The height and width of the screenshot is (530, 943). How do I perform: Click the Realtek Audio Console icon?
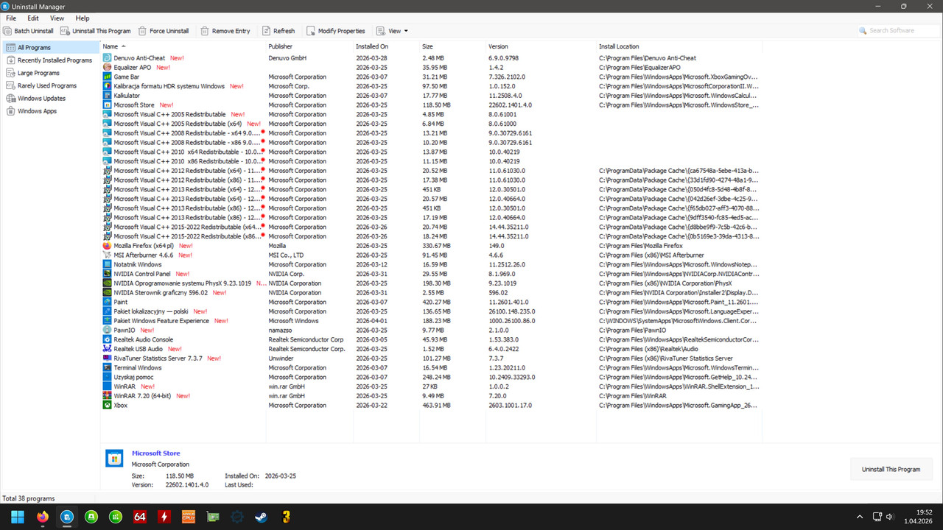coord(108,339)
